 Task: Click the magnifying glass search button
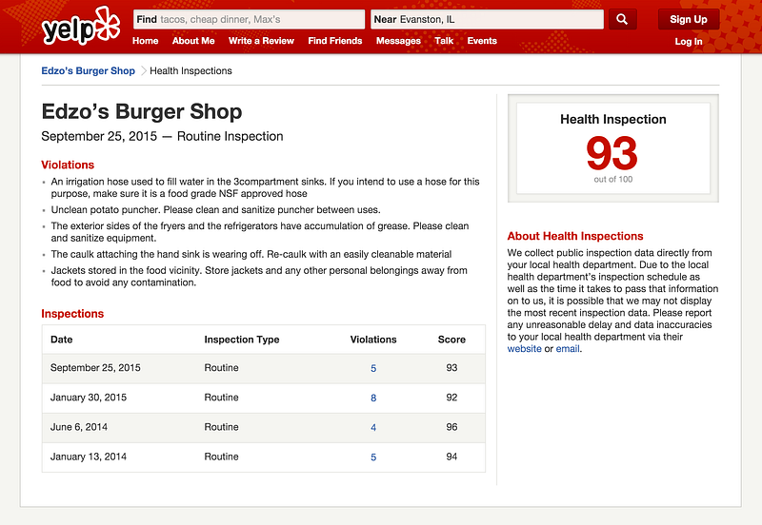point(622,19)
